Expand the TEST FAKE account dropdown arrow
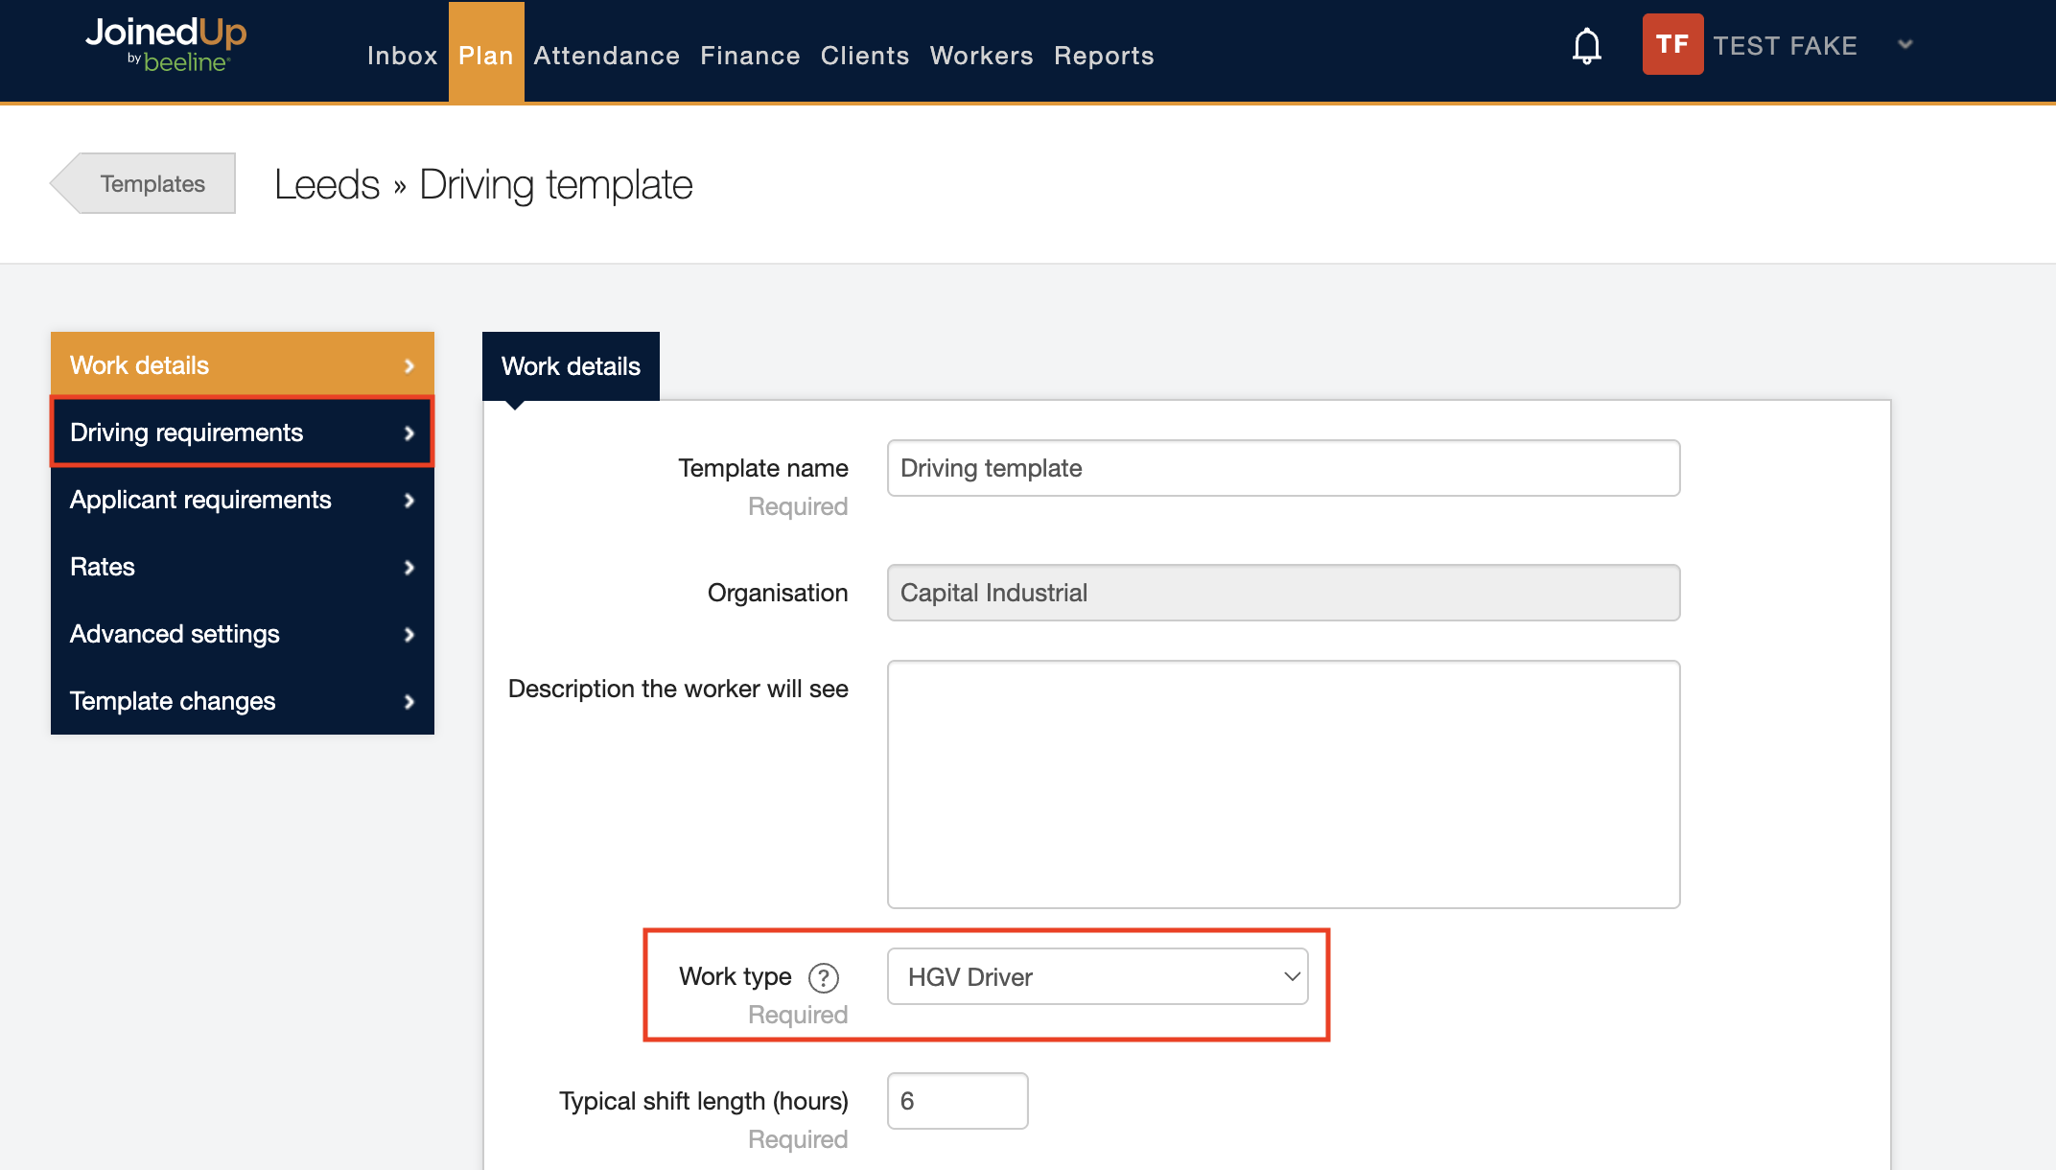Screen dimensions: 2056x1170 (1904, 44)
